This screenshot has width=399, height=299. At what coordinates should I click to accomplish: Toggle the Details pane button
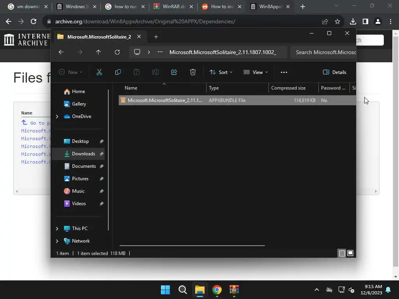[x=334, y=72]
